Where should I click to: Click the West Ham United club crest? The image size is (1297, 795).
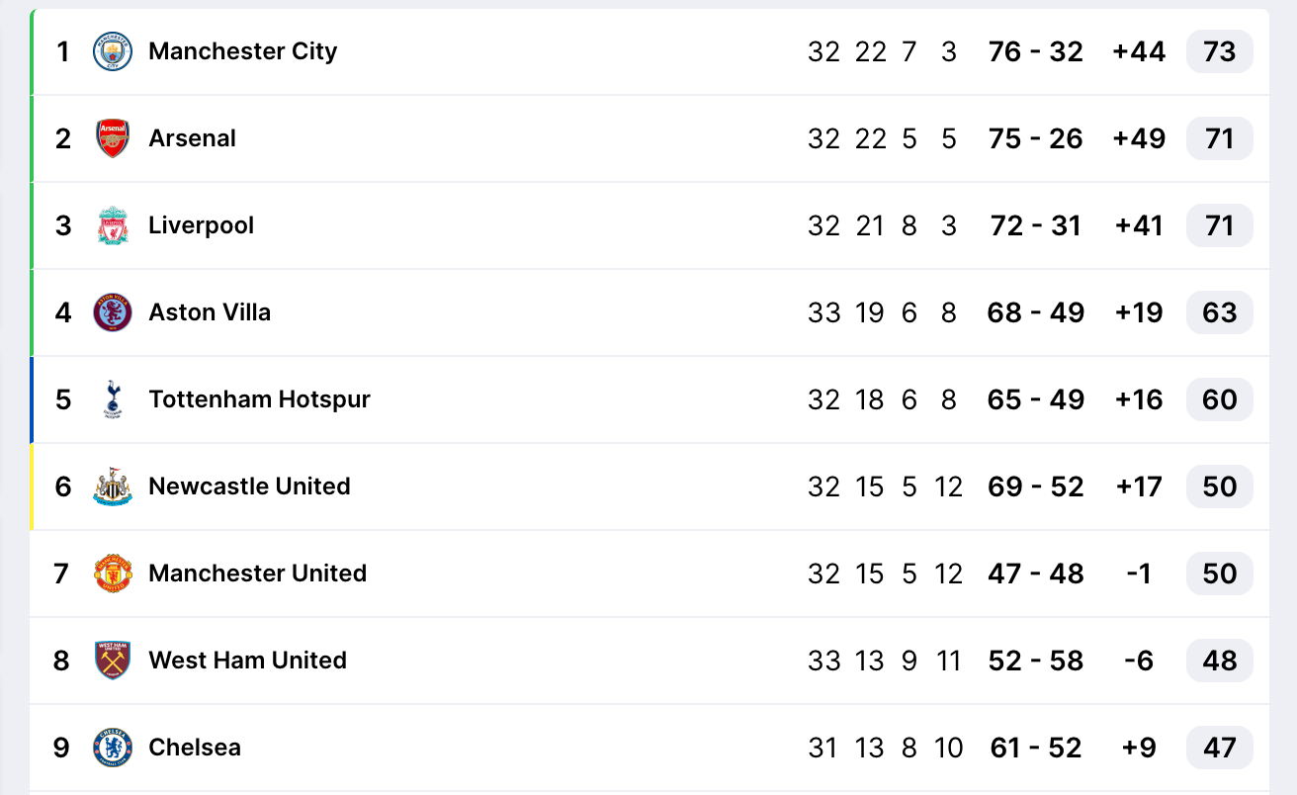[113, 661]
